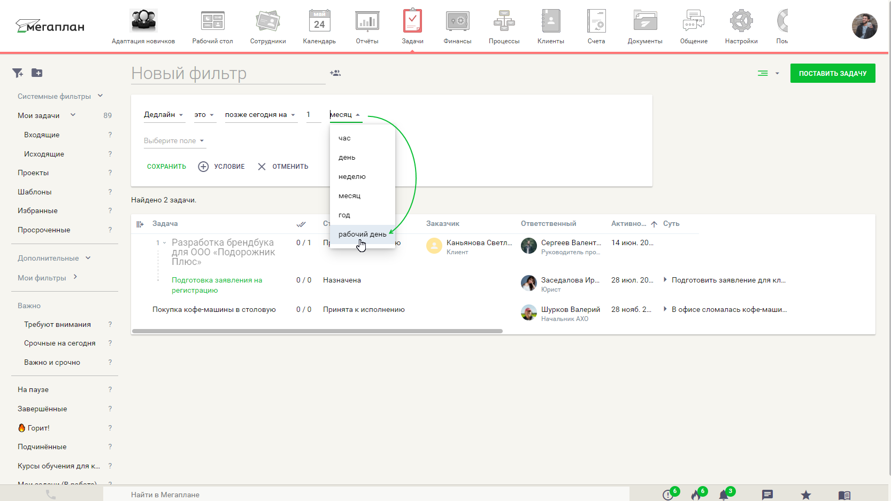Viewport: 891px width, 501px height.
Task: Collapse the Системные фильтры section
Action: pos(100,96)
